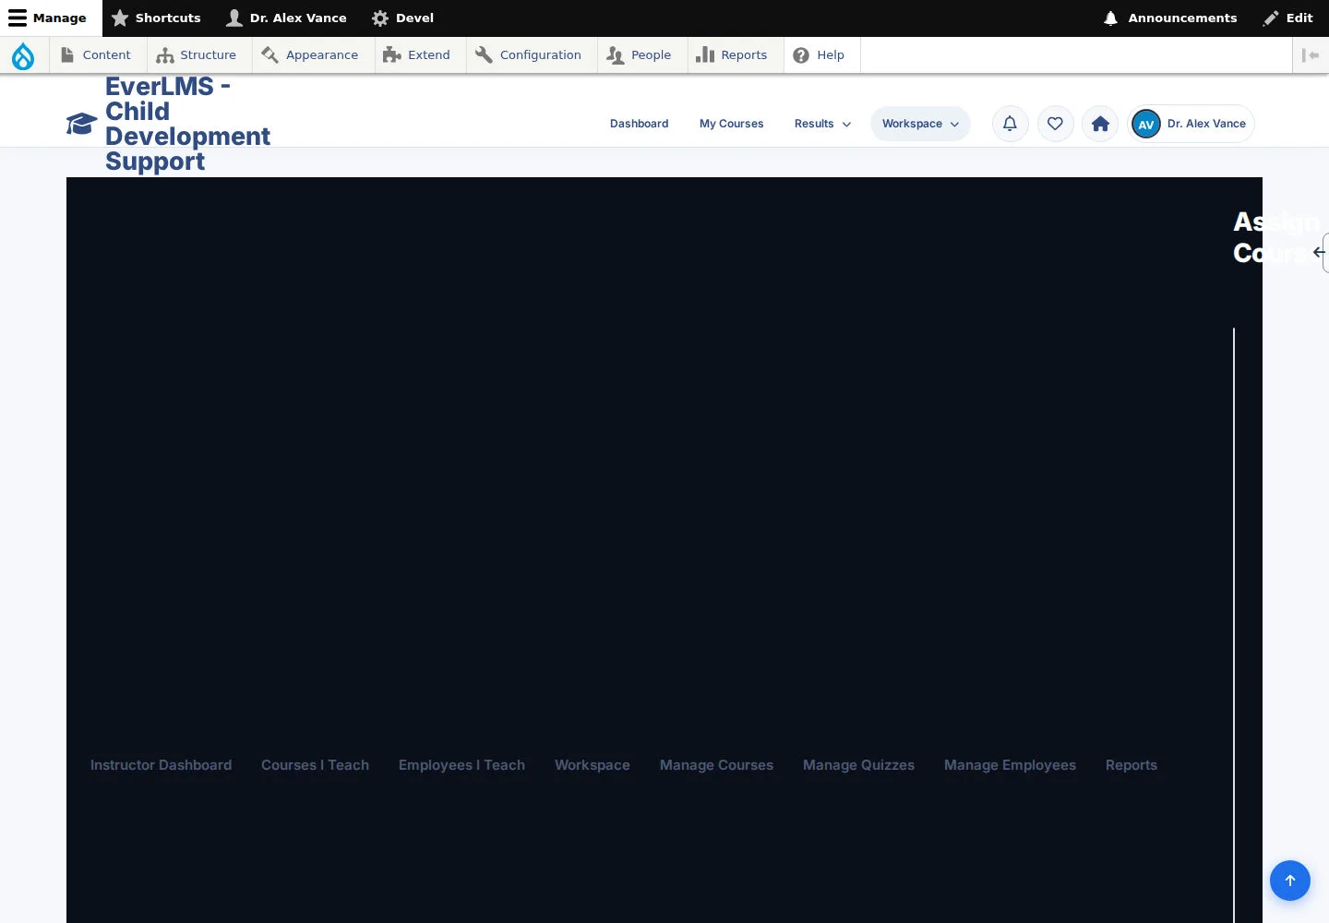Expand the Workspace dropdown in site header
This screenshot has height=923, width=1329.
coord(920,124)
